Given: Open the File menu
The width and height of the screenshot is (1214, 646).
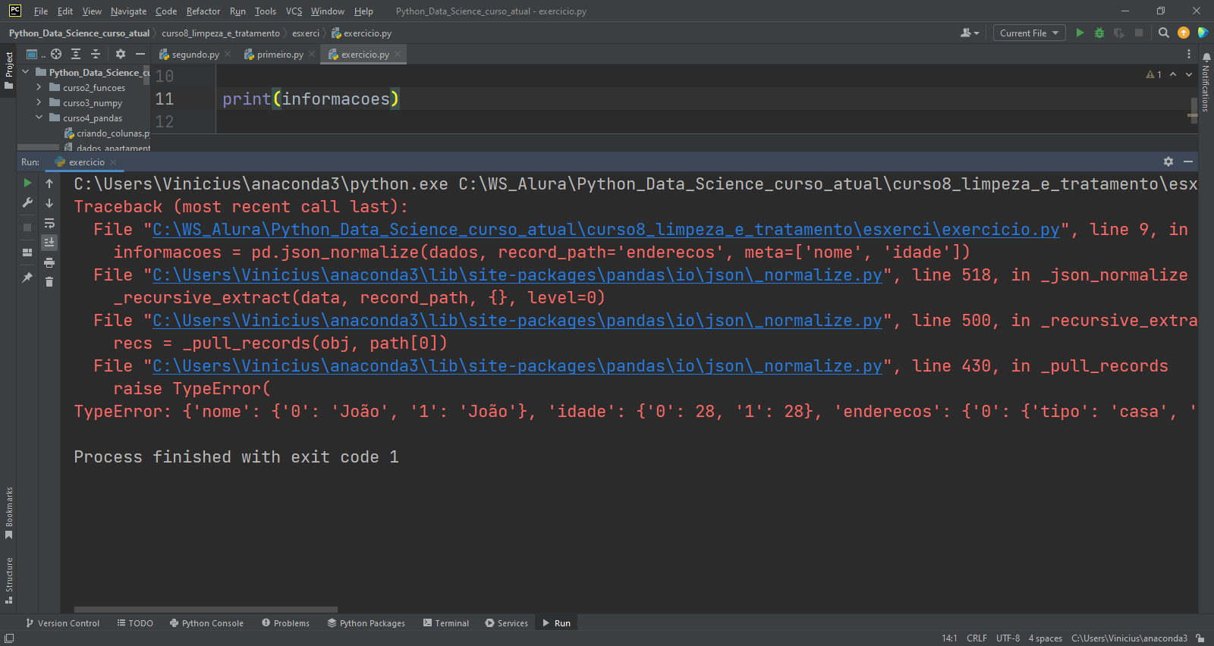Looking at the screenshot, I should tap(41, 11).
